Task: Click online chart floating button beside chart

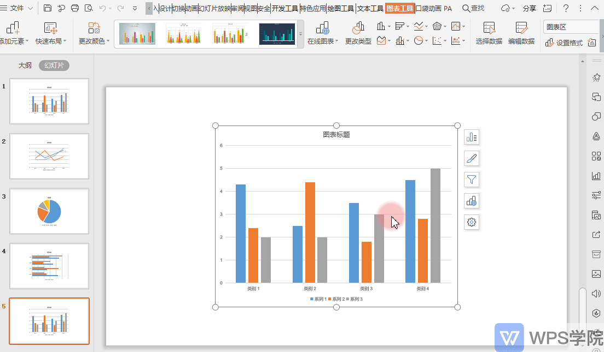Action: point(472,201)
